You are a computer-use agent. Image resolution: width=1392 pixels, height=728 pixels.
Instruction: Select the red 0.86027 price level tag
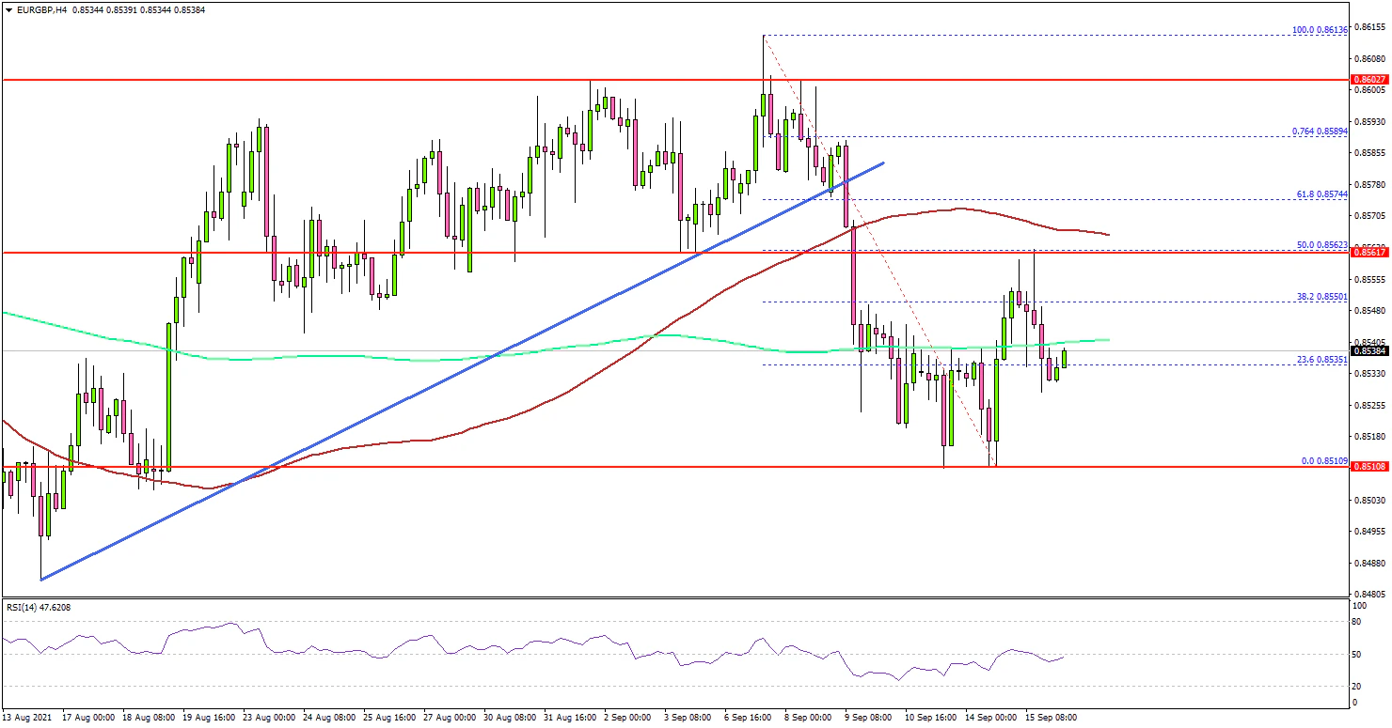point(1369,81)
